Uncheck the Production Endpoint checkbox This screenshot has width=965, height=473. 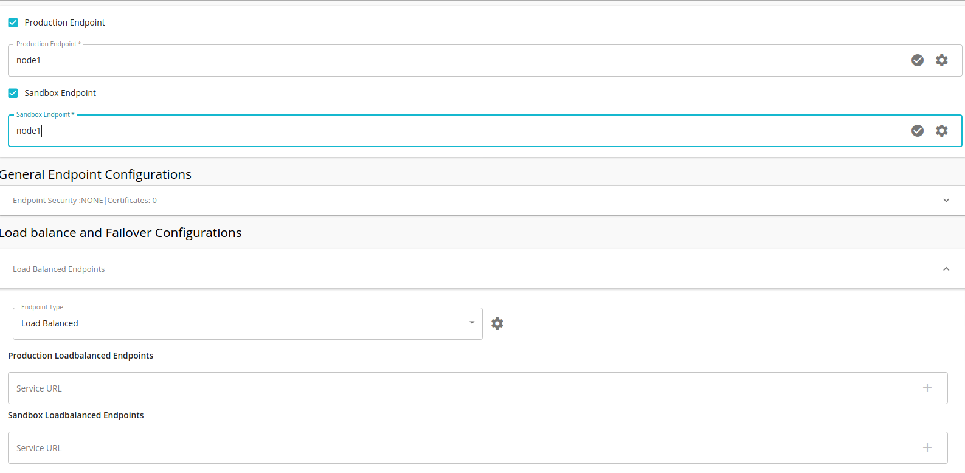[x=13, y=22]
